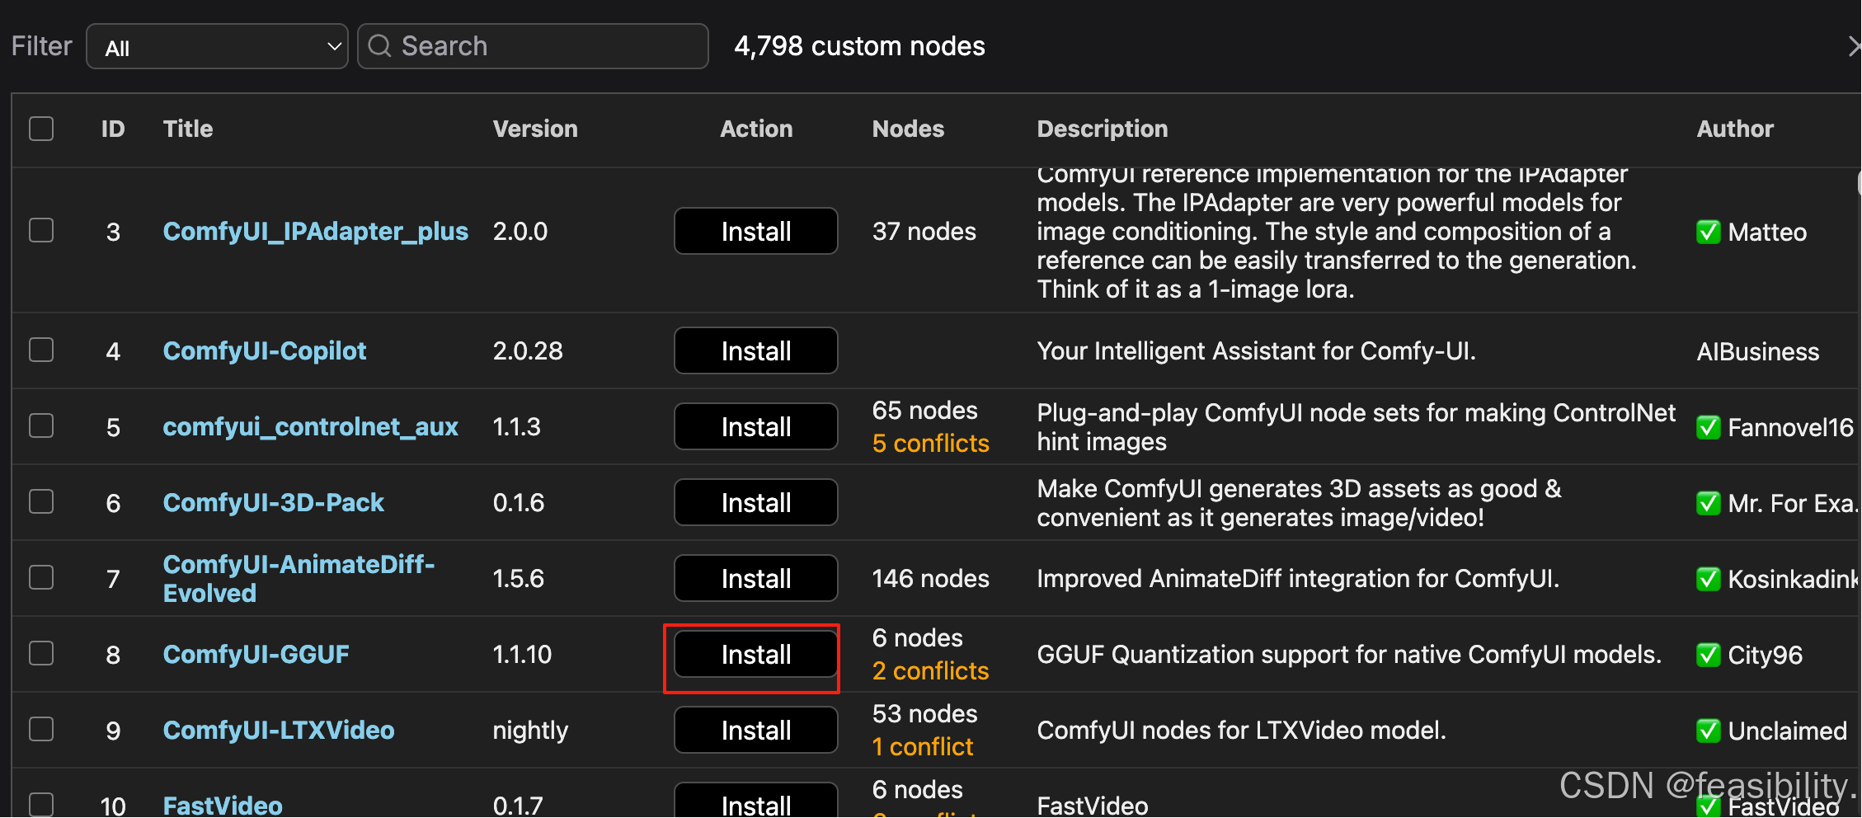
Task: Install ComfyUI-3D-Pack
Action: pyautogui.click(x=756, y=502)
